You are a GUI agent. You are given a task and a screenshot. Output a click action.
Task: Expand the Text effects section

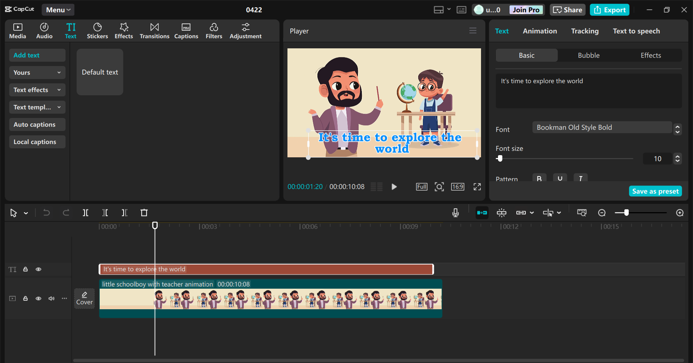pos(37,89)
